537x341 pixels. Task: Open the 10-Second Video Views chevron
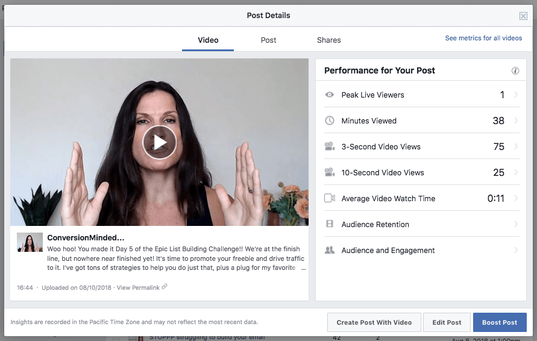pos(516,172)
